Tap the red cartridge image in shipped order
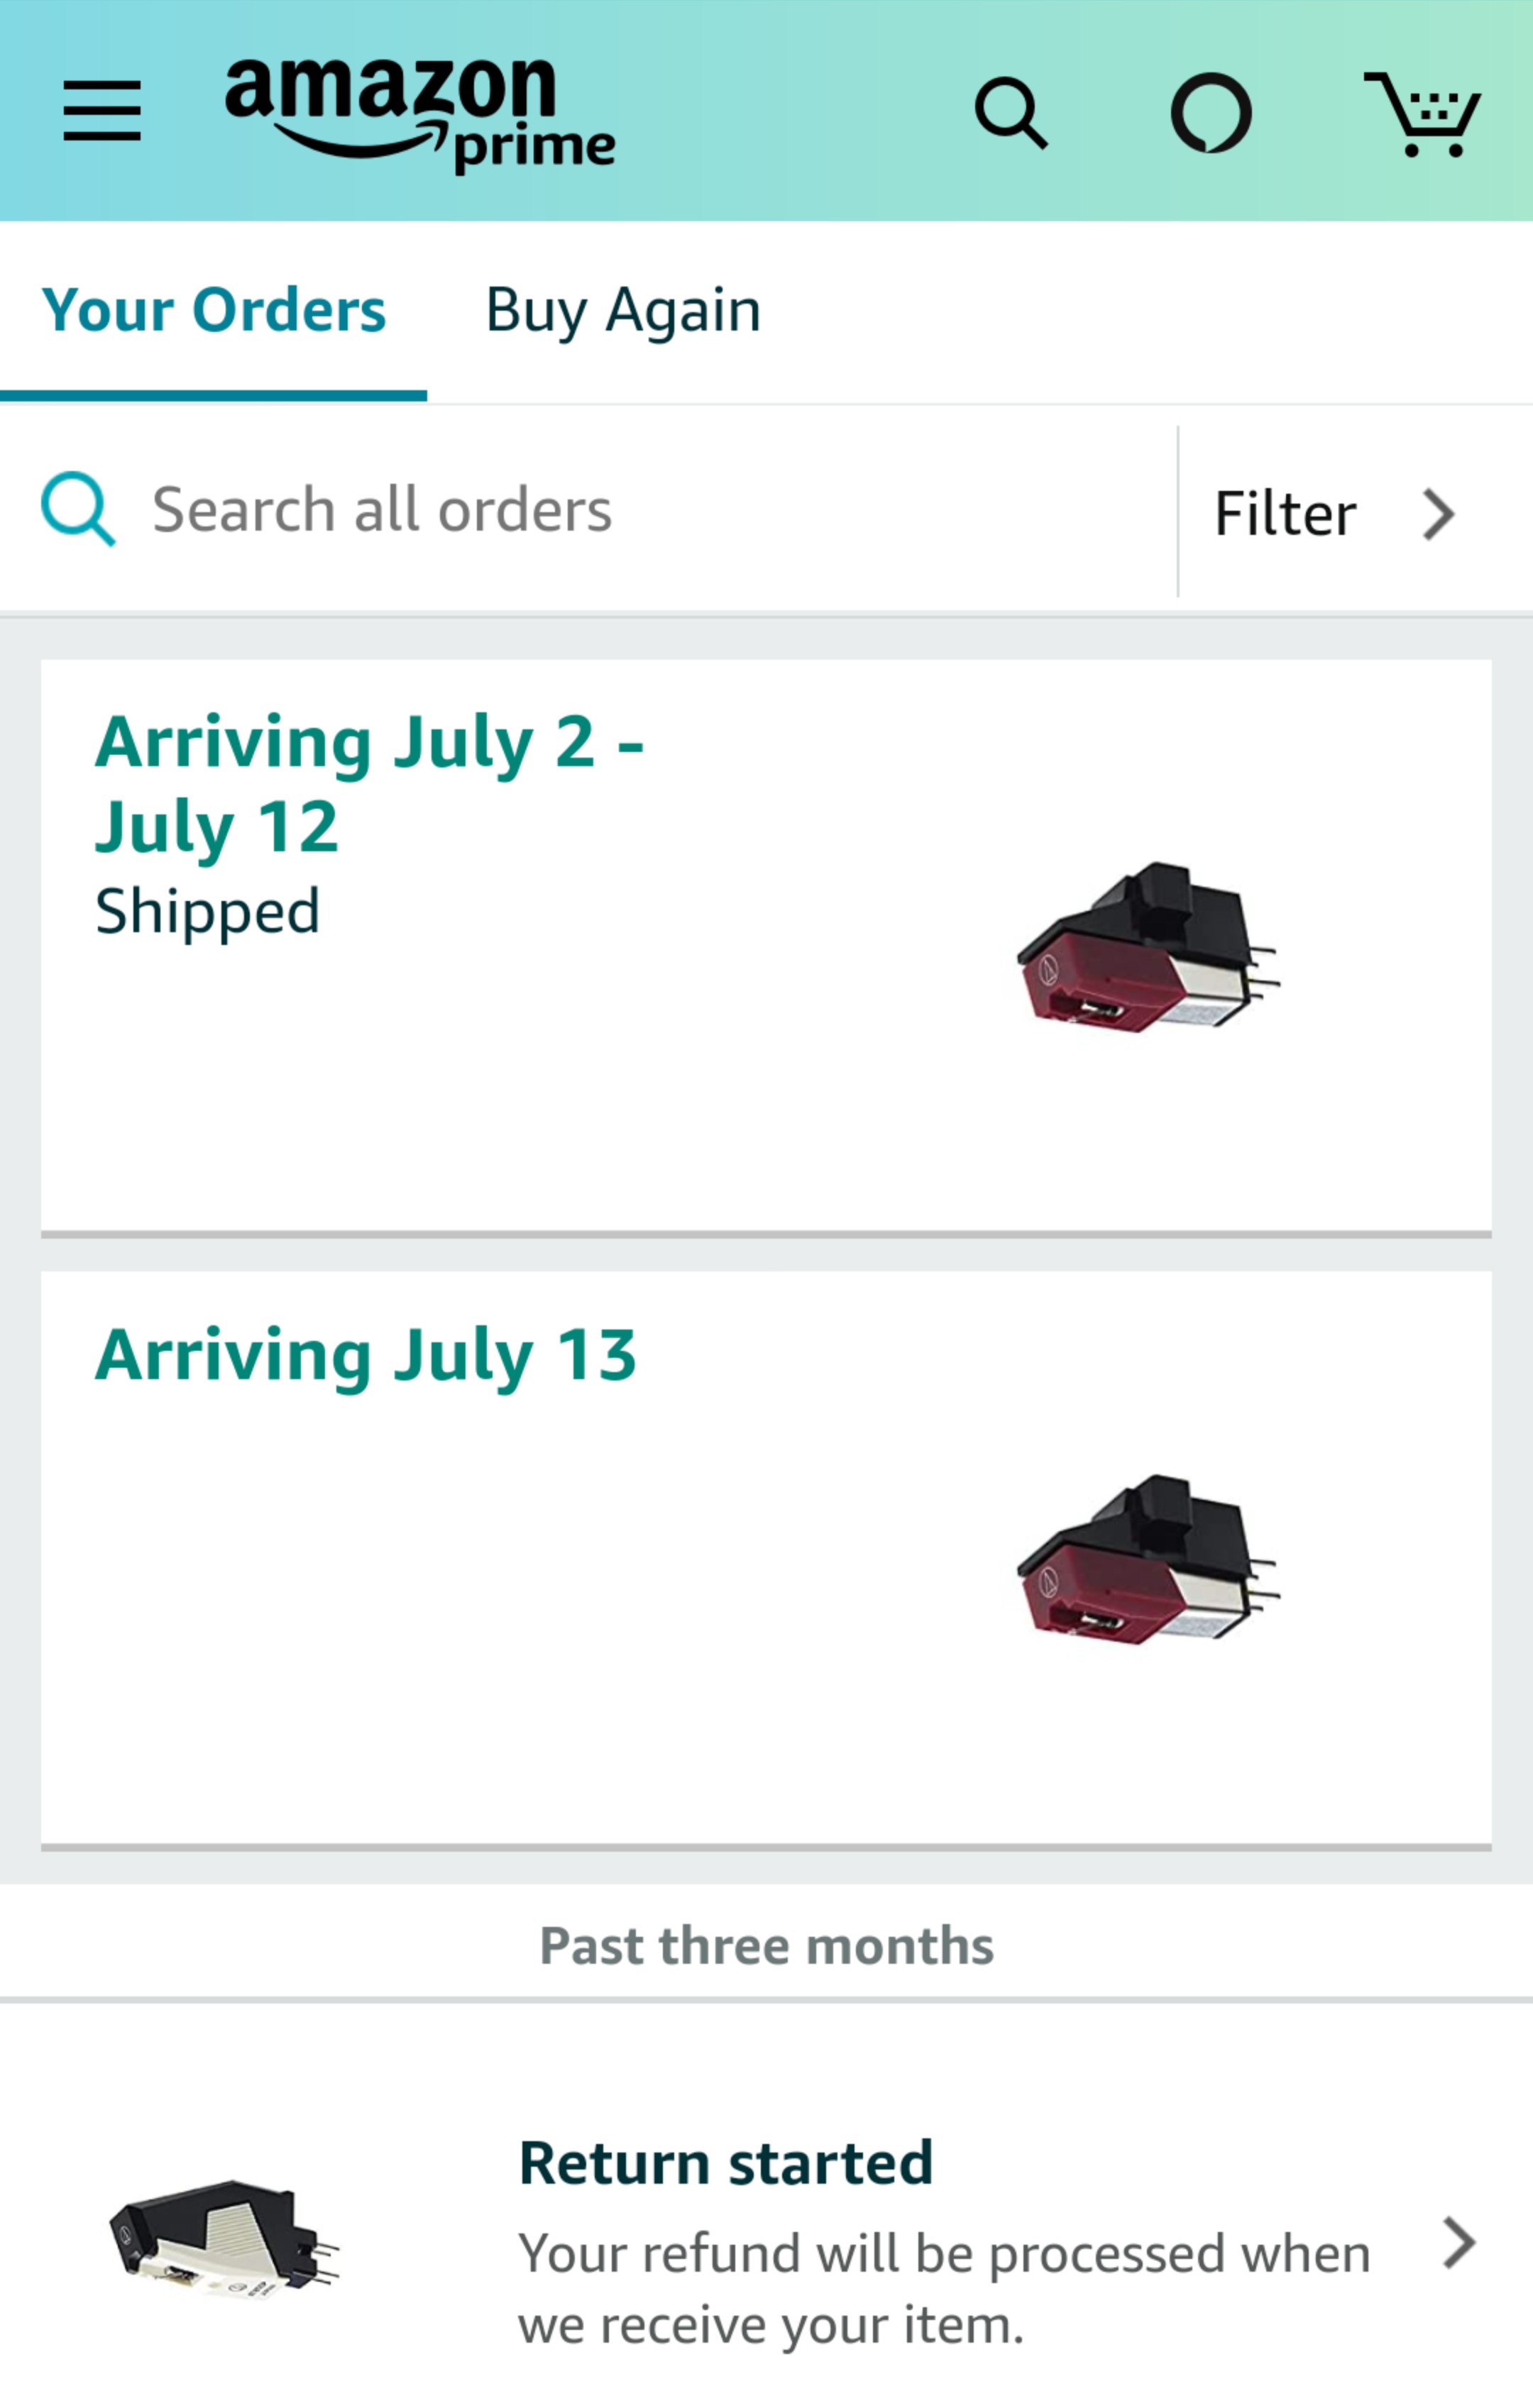 1148,947
